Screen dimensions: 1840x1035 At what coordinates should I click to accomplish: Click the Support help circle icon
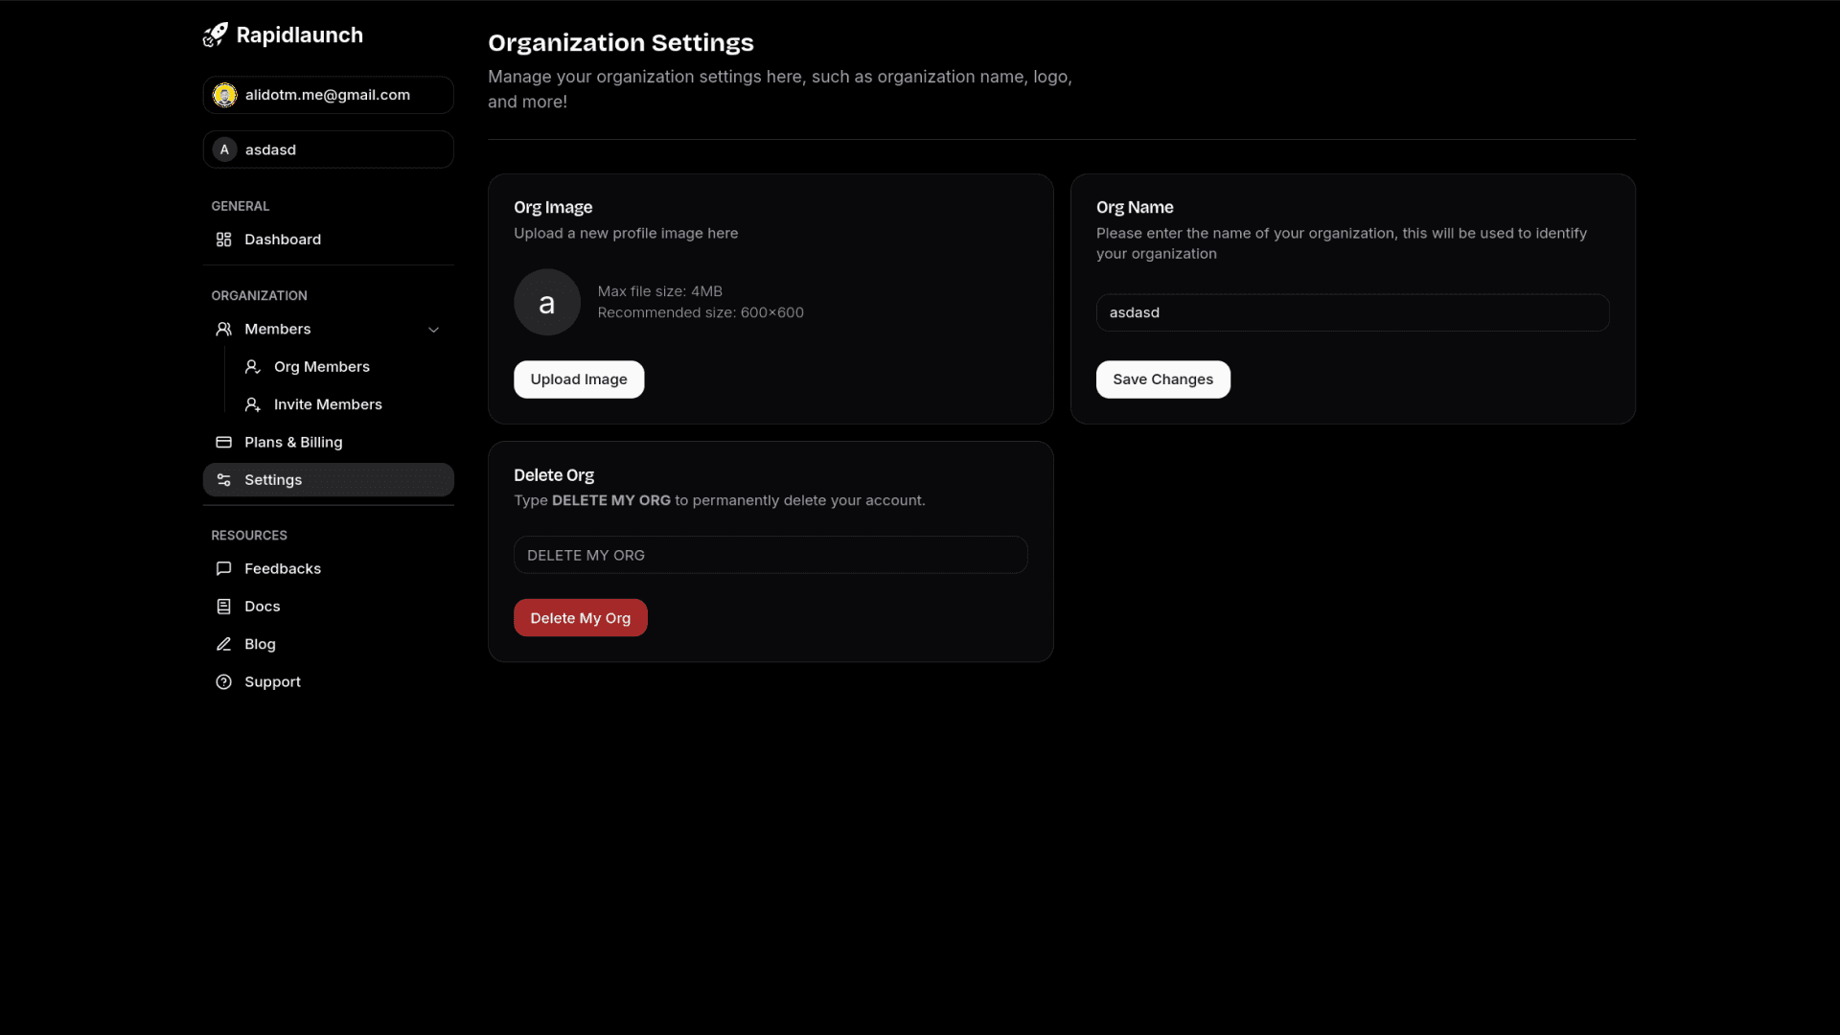(x=223, y=682)
